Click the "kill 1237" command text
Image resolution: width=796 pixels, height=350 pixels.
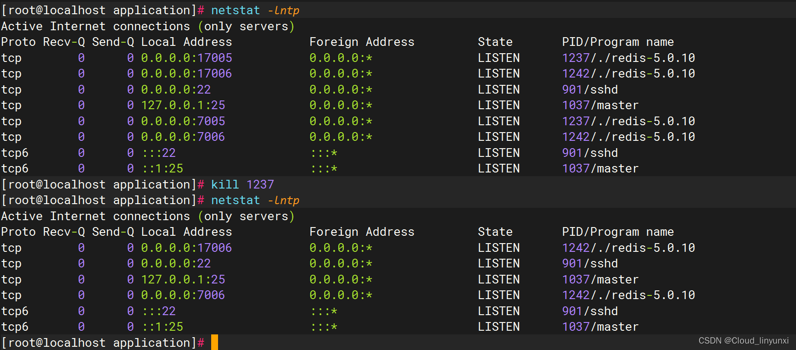click(x=242, y=184)
